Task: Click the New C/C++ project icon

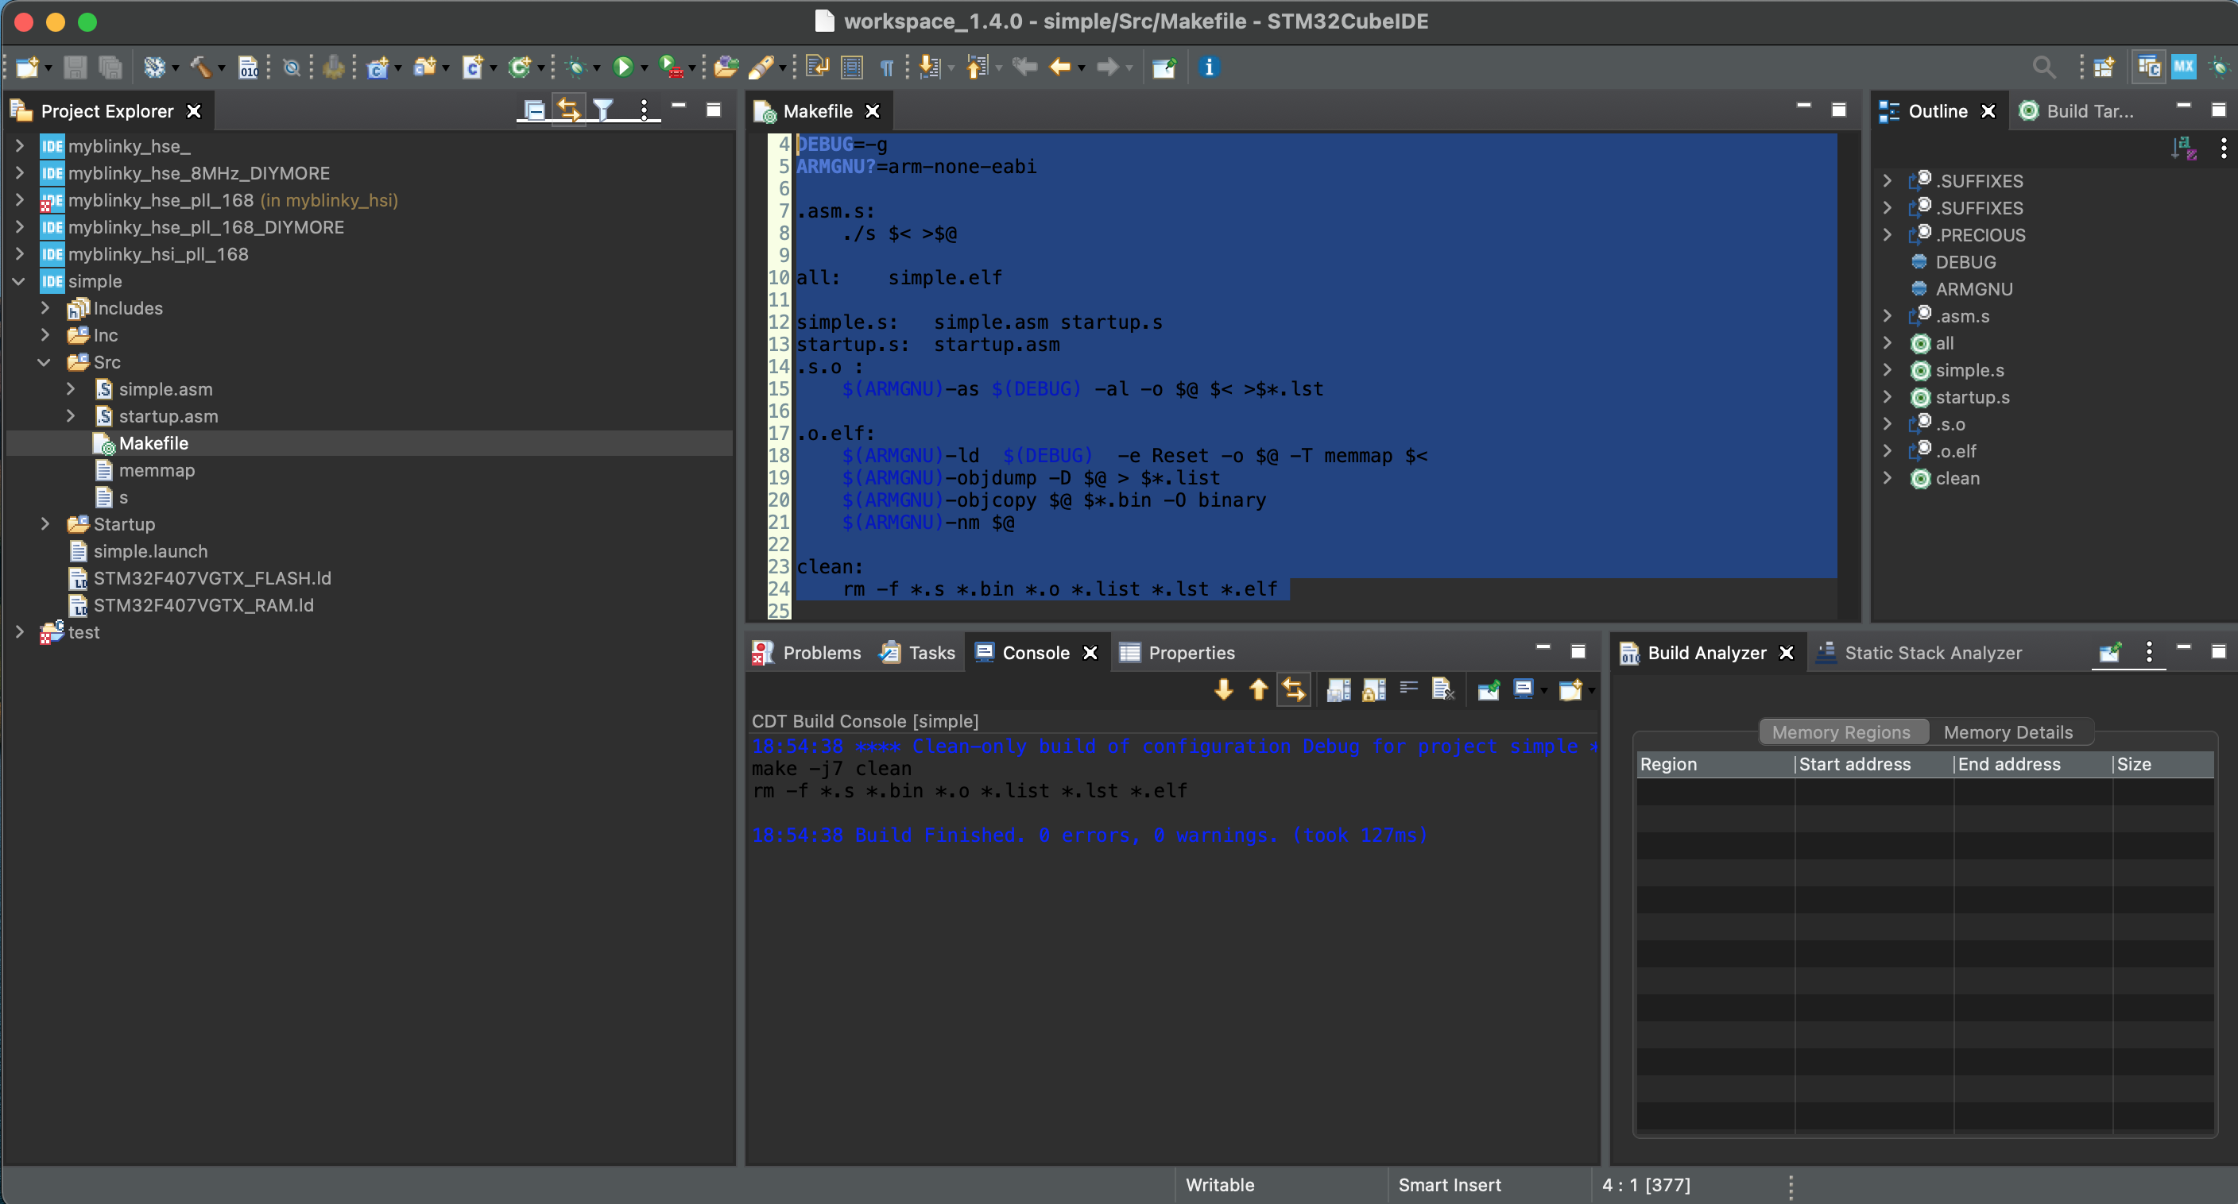Action: click(377, 67)
